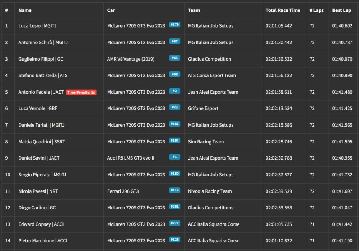Image resolution: width=359 pixels, height=251 pixels.
Task: Click the Audi R8 LMS GT3 evo II cell
Action: (131, 158)
